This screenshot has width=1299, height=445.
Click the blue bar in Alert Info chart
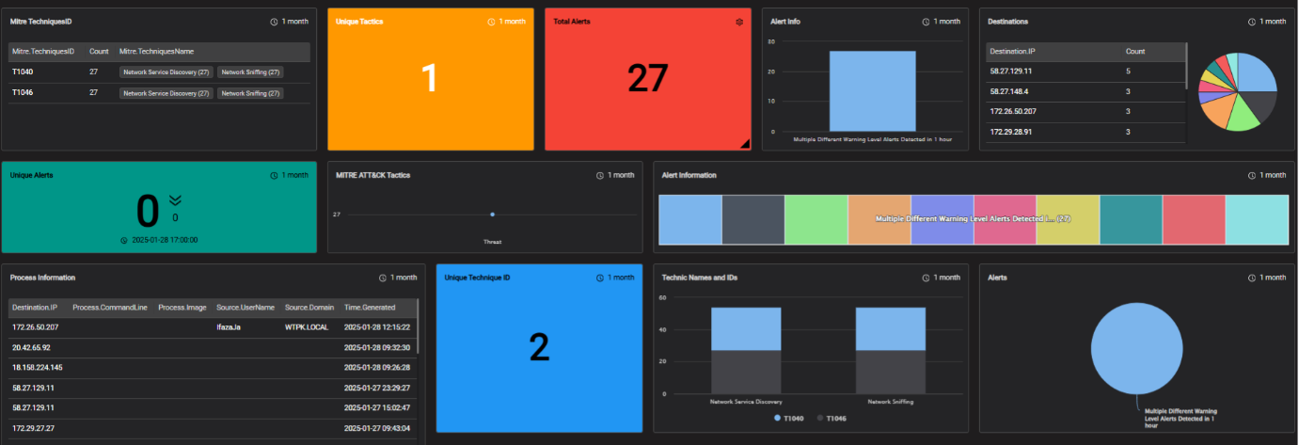pos(872,90)
